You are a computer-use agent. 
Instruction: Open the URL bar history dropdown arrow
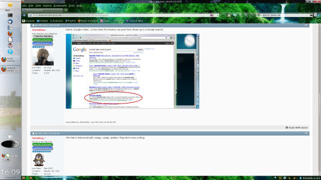tap(218, 15)
